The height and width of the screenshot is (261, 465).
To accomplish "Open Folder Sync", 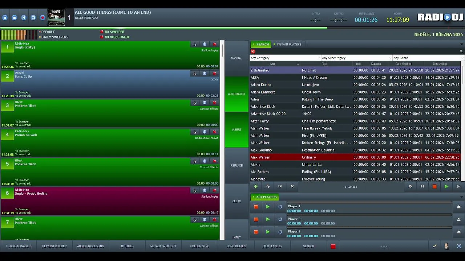I will (x=200, y=246).
